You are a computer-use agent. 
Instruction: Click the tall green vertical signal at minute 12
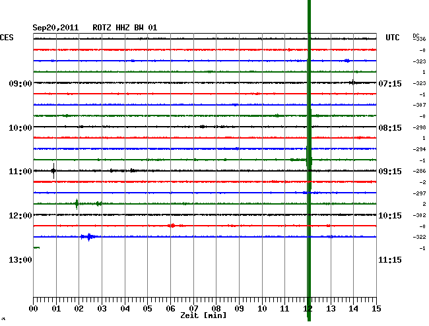click(x=309, y=160)
